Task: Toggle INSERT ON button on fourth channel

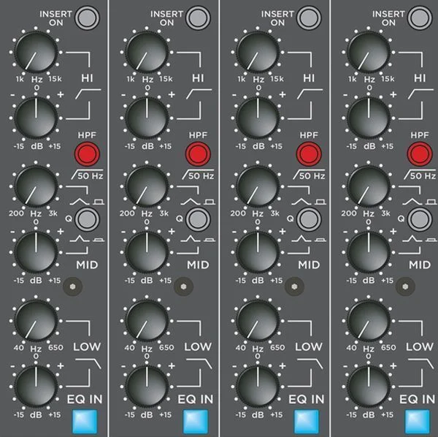Action: click(420, 18)
